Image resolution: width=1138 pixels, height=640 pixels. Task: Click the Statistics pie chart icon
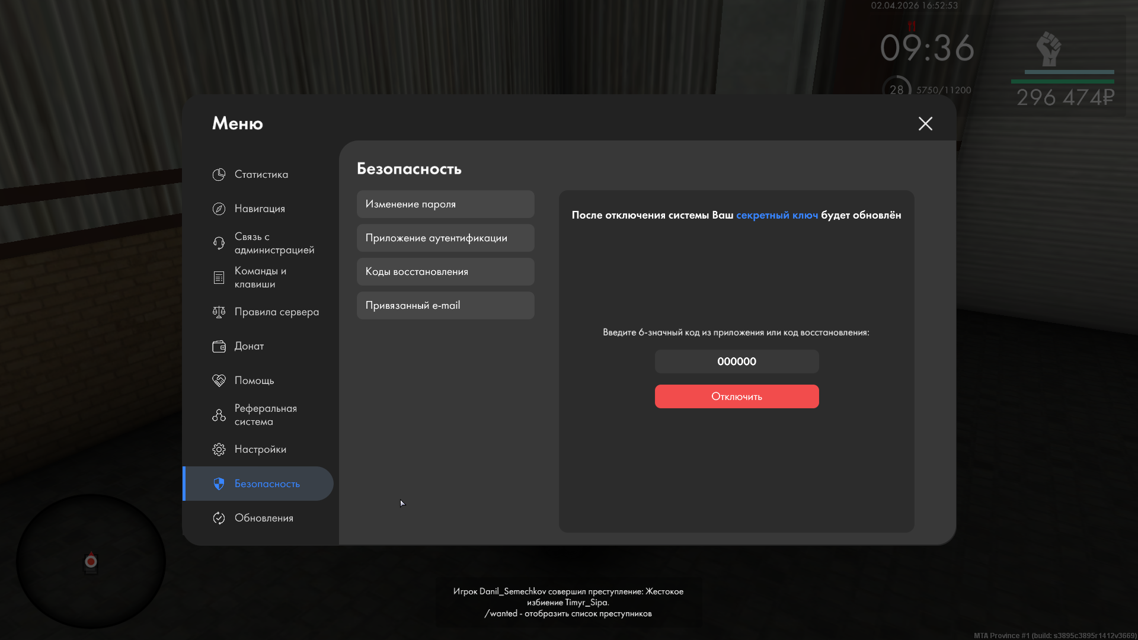click(x=219, y=174)
